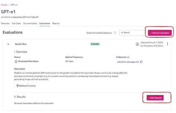Switch to the Use Cases tab
Viewport: 176px width, 113px height.
point(16,23)
